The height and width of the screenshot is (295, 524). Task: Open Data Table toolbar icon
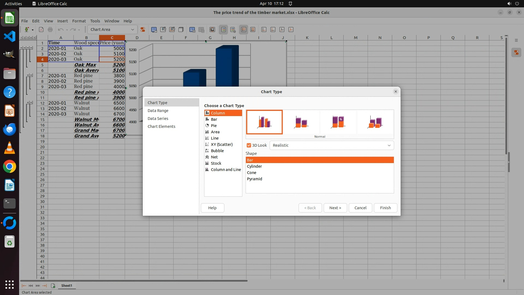click(201, 29)
